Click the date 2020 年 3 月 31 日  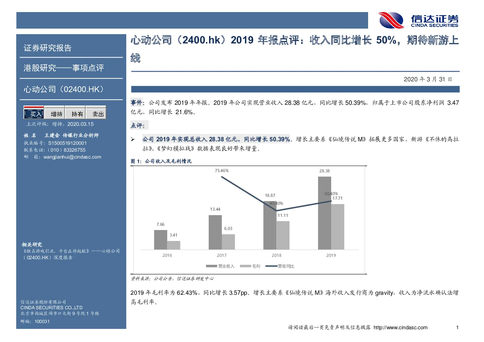point(428,79)
